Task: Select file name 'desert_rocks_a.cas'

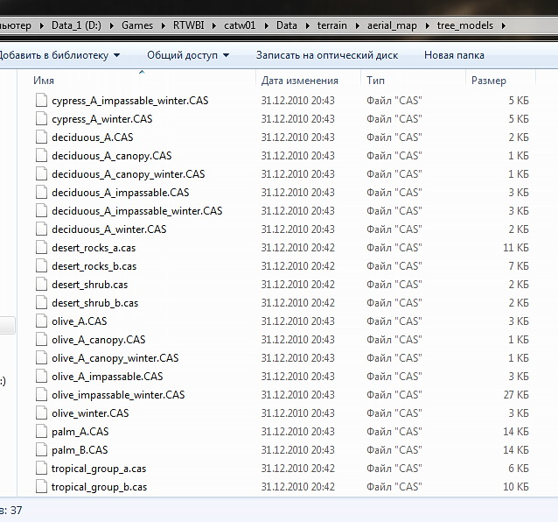Action: pyautogui.click(x=94, y=248)
